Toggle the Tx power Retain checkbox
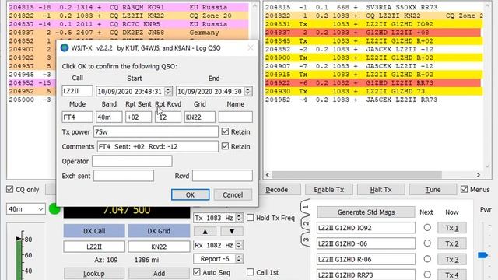 pyautogui.click(x=225, y=131)
